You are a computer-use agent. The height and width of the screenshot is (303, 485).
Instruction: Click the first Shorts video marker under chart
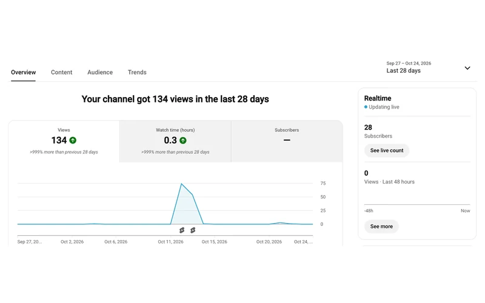[182, 230]
